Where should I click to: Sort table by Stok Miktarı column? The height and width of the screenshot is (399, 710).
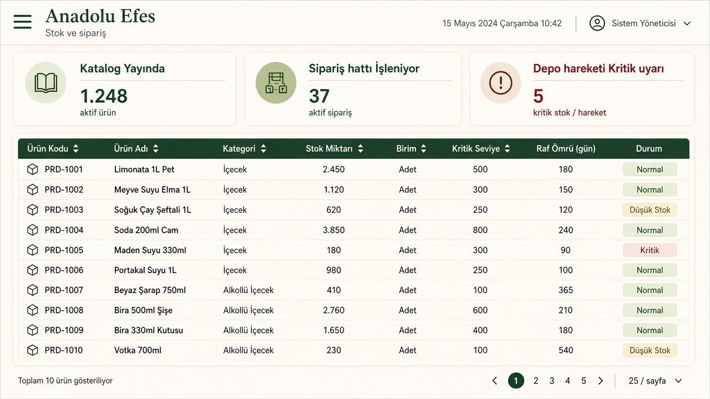pos(334,149)
